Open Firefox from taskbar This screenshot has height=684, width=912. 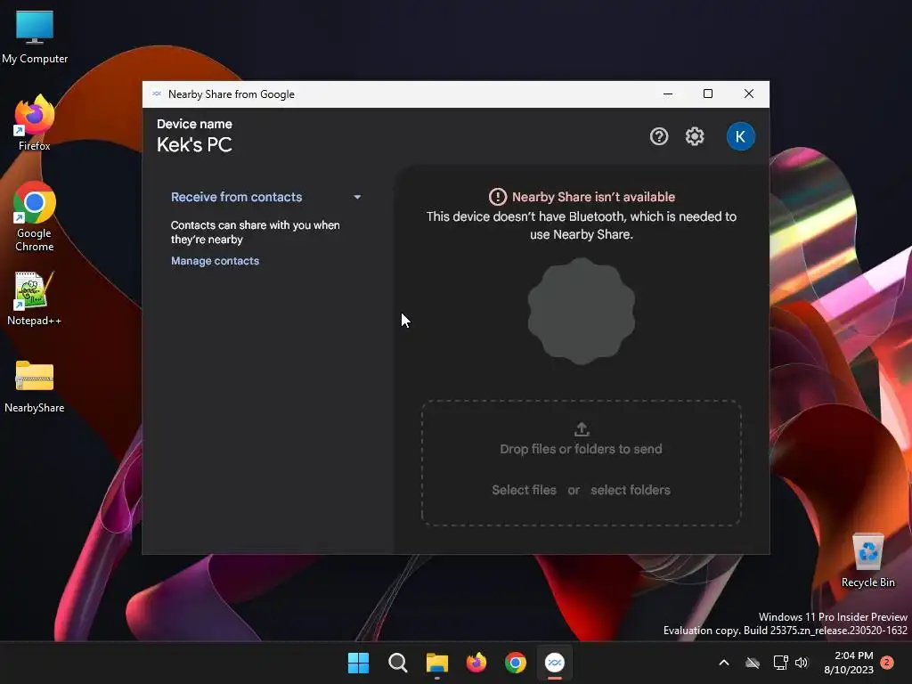(x=476, y=663)
